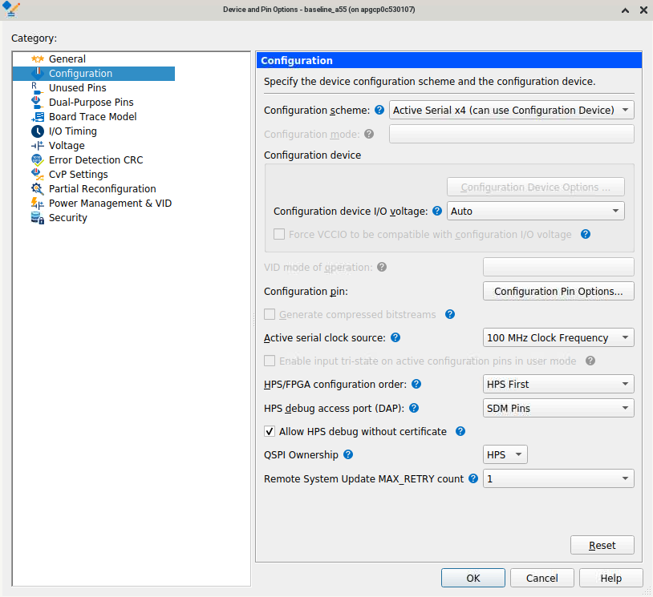Open the QSPI Ownership dropdown
Screen dimensions: 653x597
(505, 454)
